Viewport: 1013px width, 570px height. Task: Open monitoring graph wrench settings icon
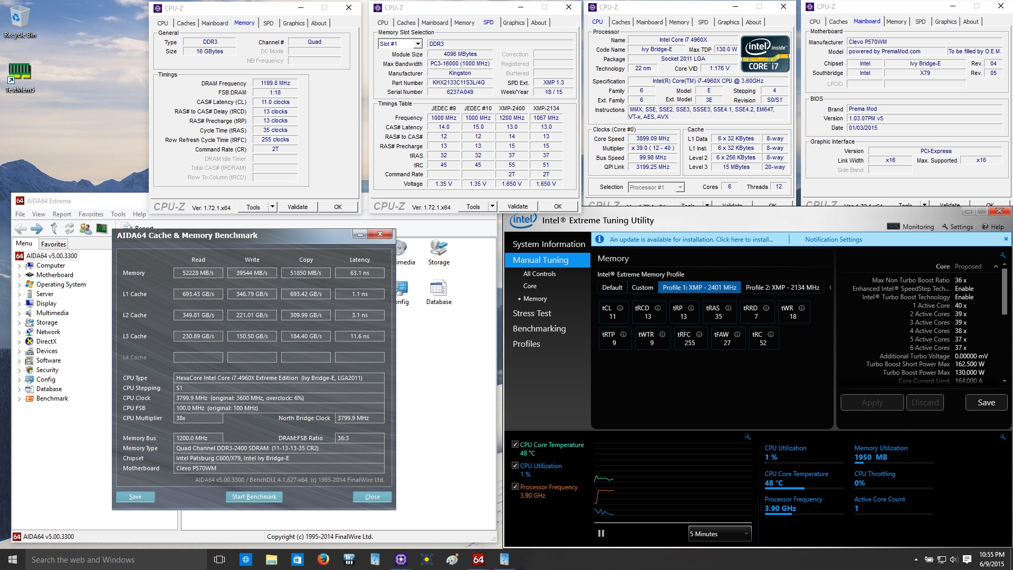748,437
